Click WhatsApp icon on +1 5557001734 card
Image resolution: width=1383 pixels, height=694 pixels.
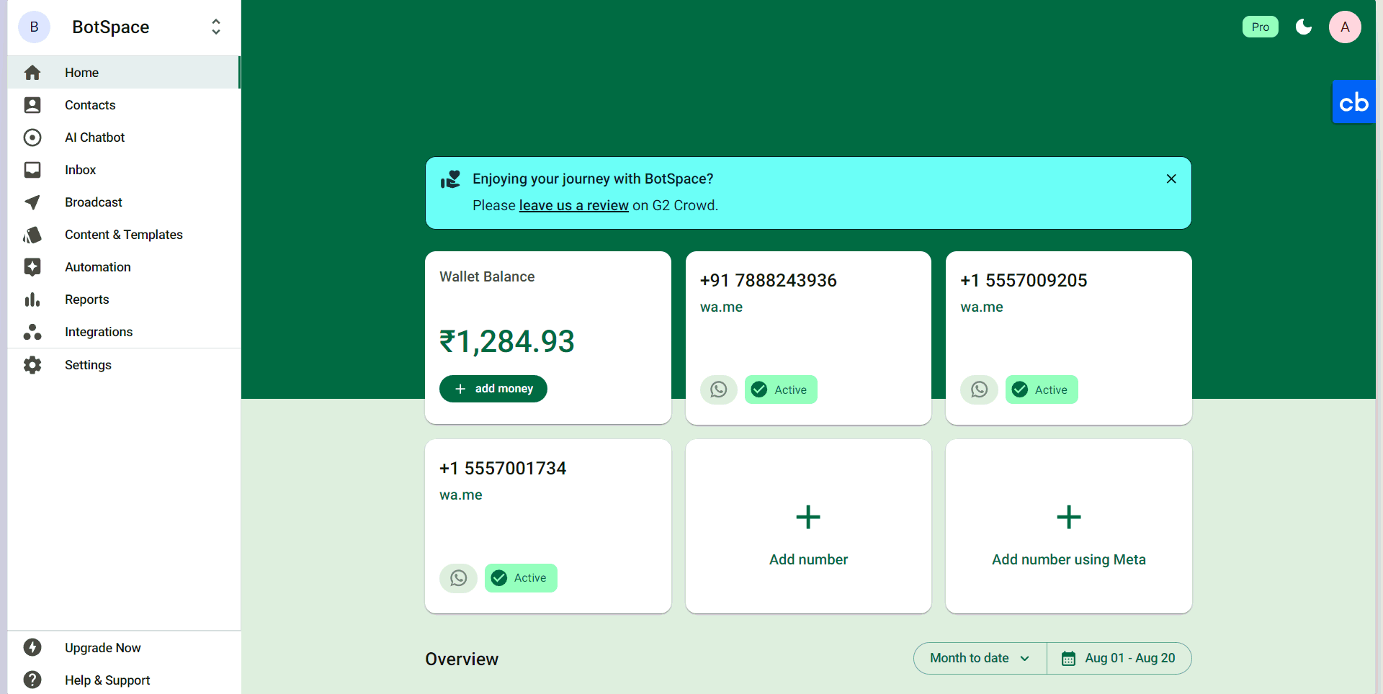(458, 578)
